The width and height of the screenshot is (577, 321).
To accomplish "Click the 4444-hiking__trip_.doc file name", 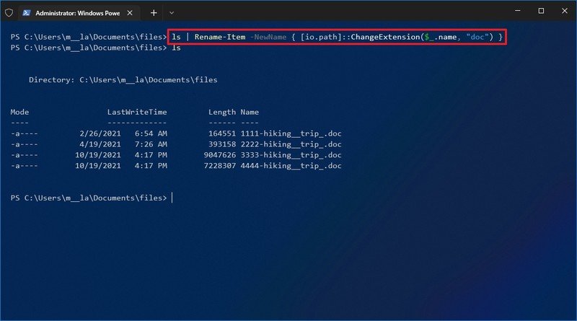I will 291,166.
